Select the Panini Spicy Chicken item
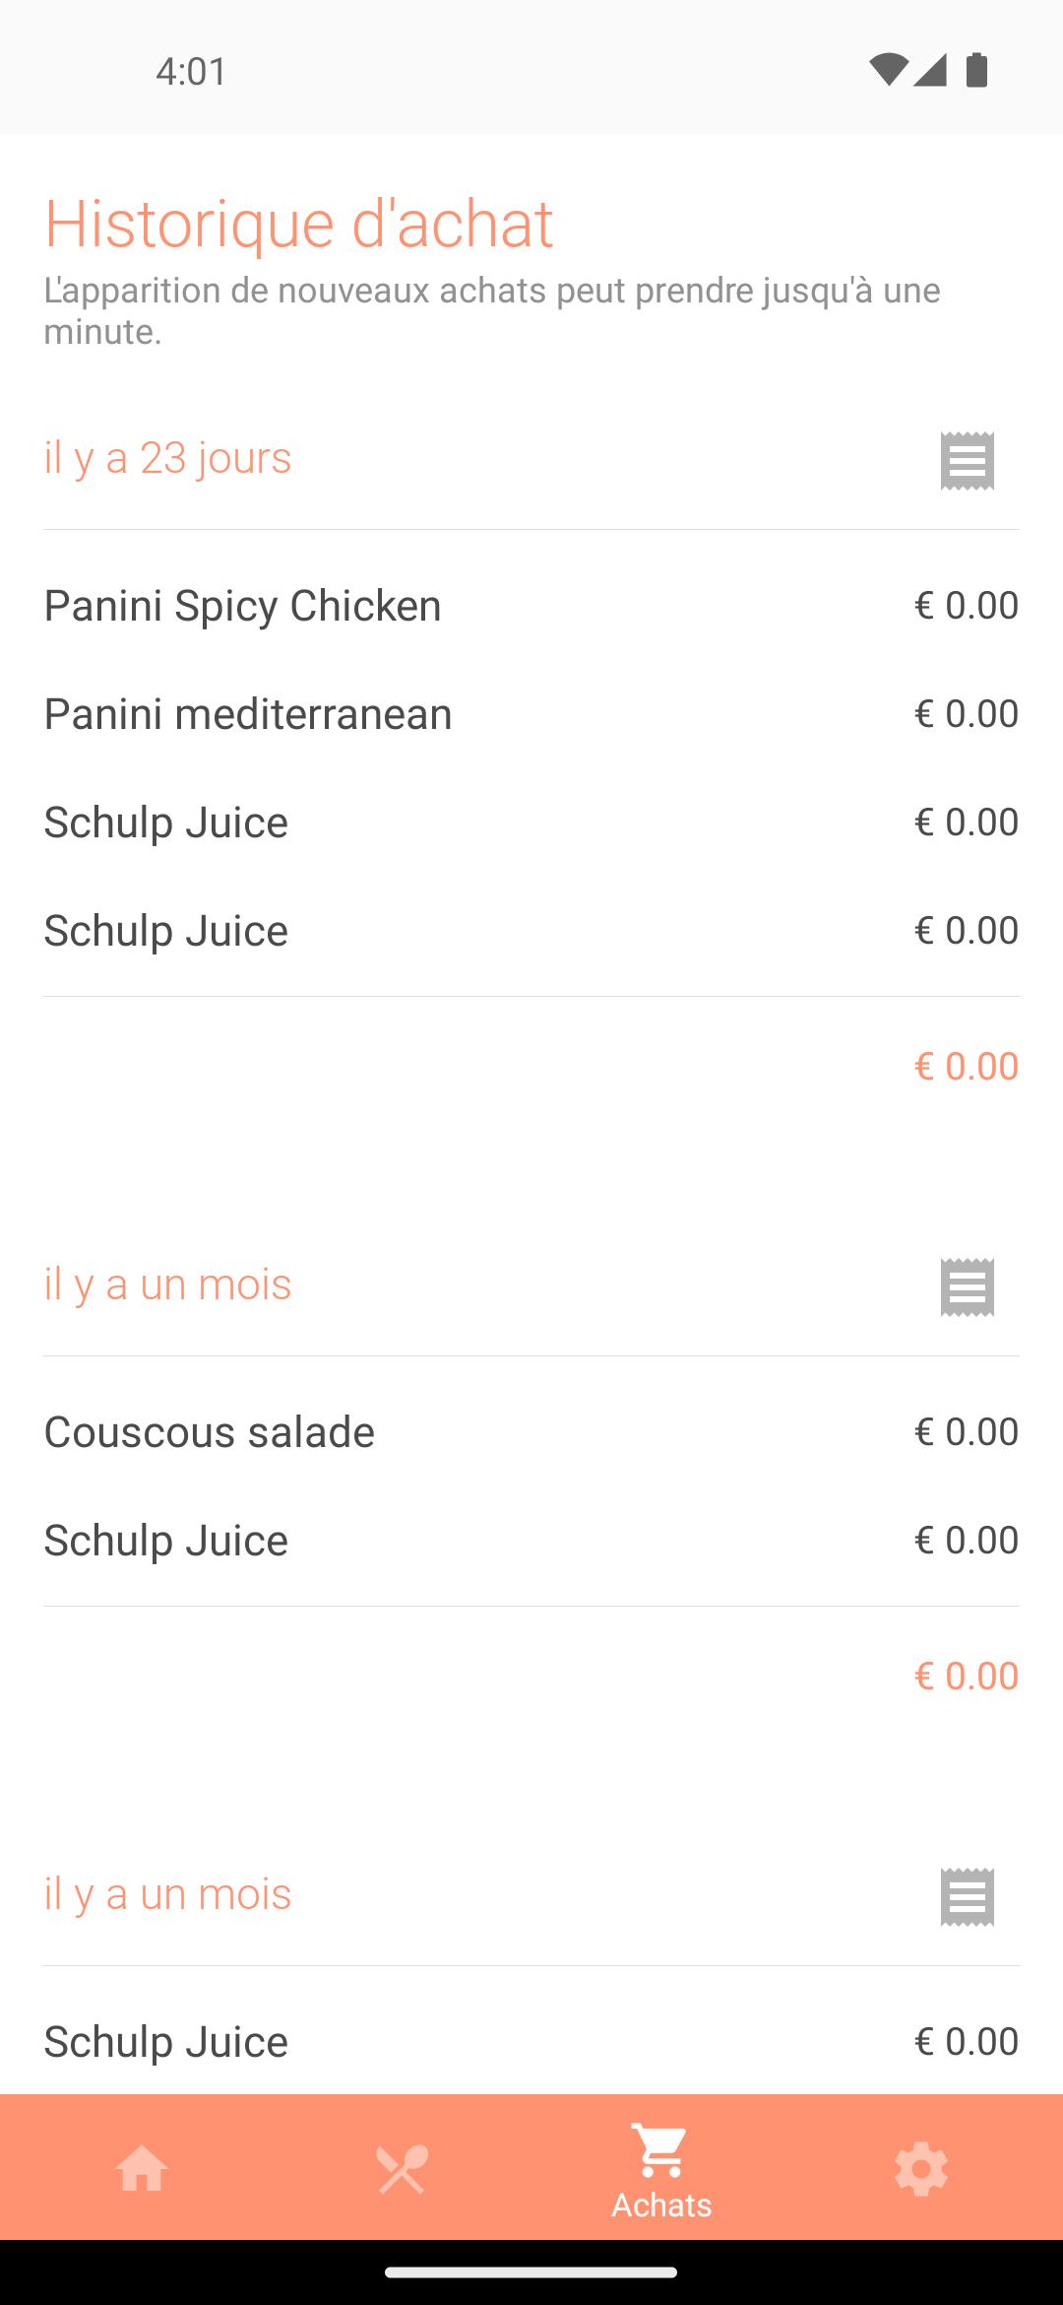This screenshot has width=1063, height=2305. pyautogui.click(x=242, y=606)
